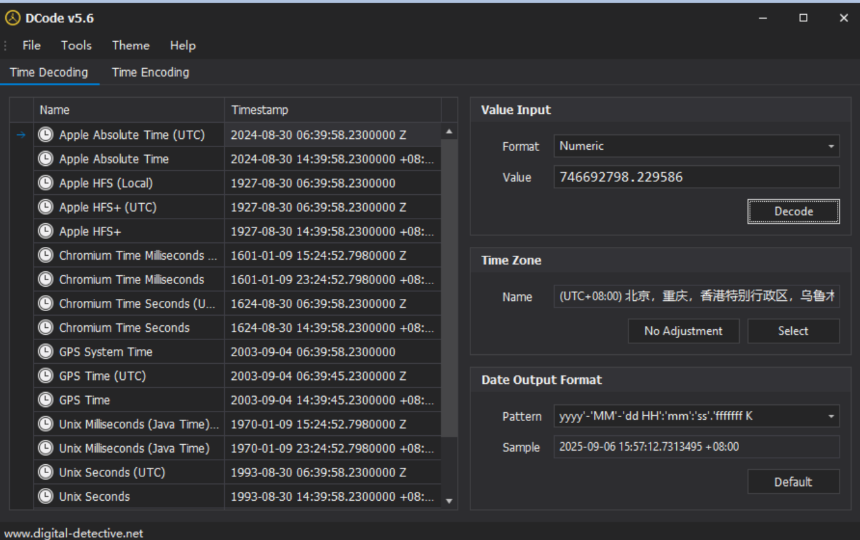Click the clock icon beside Apple Absolute Time (UTC)
This screenshot has width=860, height=540.
45,135
